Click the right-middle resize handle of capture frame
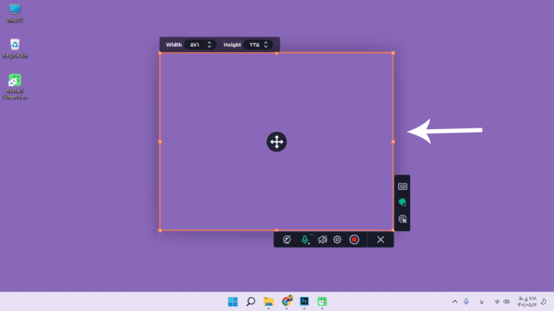 pos(393,142)
